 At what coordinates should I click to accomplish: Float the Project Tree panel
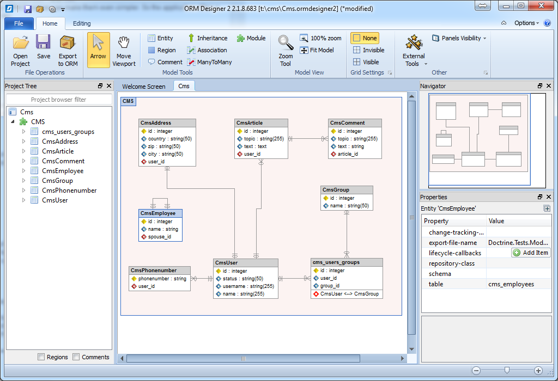pyautogui.click(x=100, y=85)
